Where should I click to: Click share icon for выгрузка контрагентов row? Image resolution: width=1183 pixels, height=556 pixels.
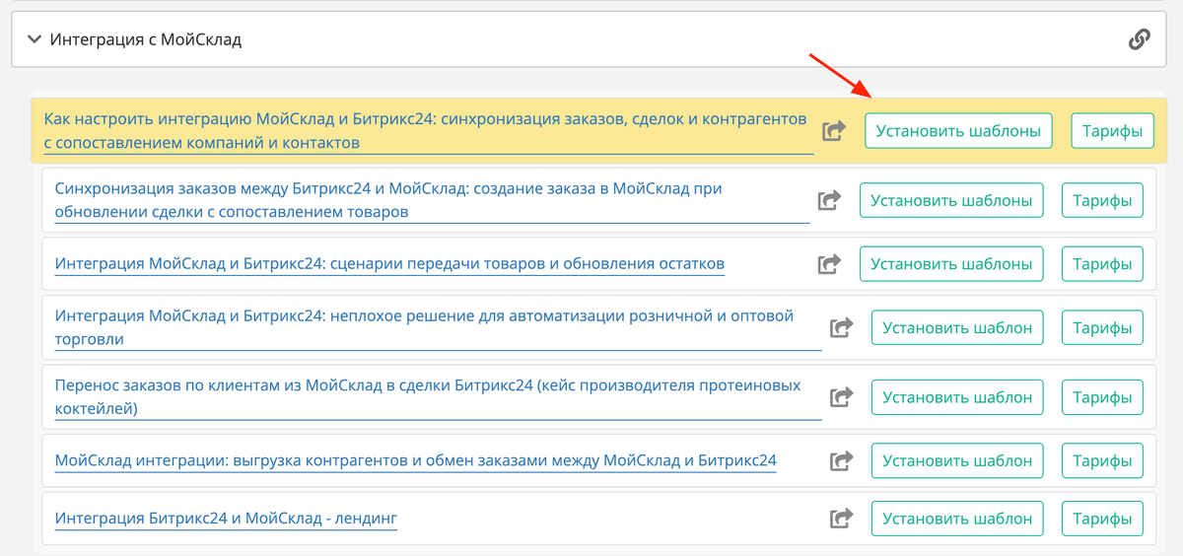[x=841, y=461]
